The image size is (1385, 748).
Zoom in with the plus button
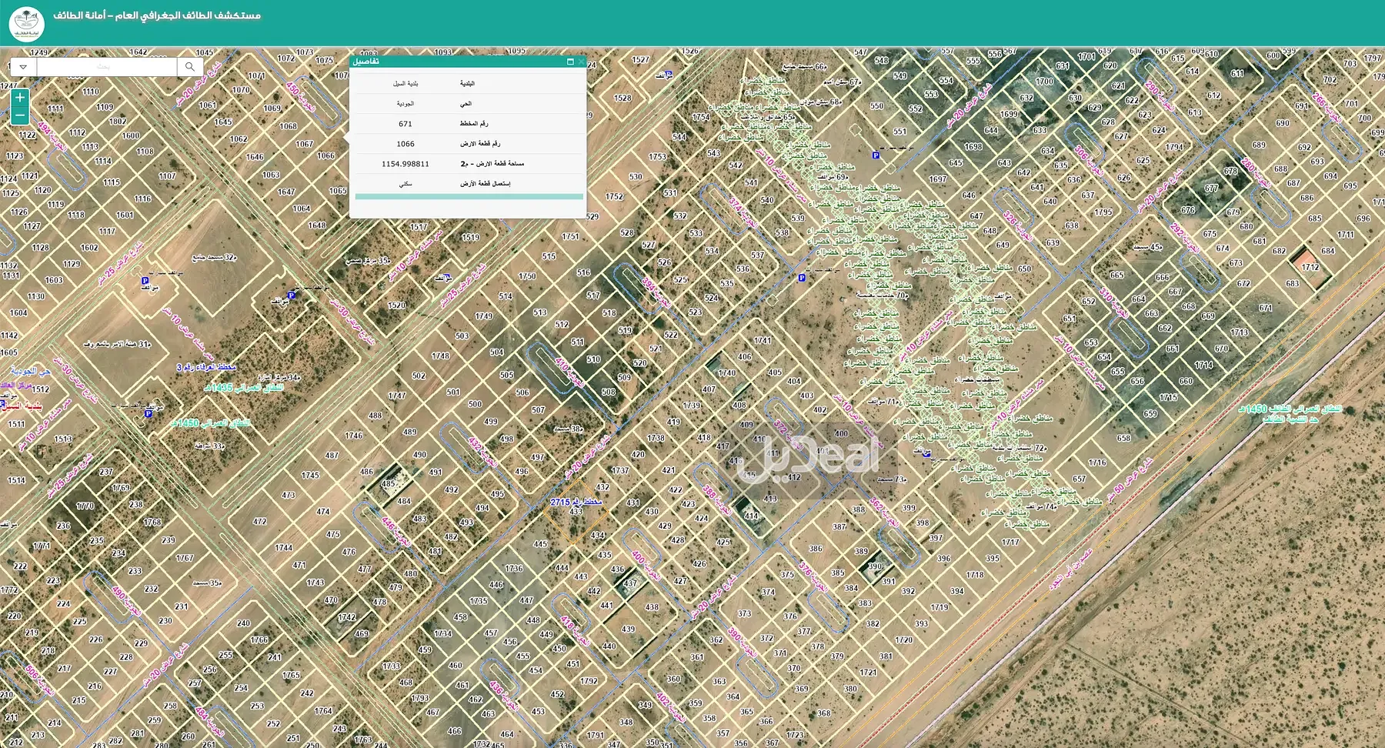20,98
